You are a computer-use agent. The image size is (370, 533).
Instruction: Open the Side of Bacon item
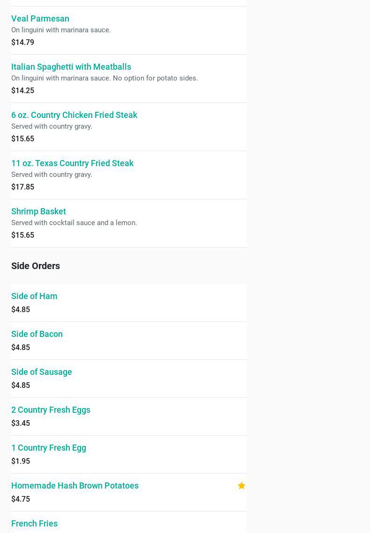pyautogui.click(x=37, y=334)
